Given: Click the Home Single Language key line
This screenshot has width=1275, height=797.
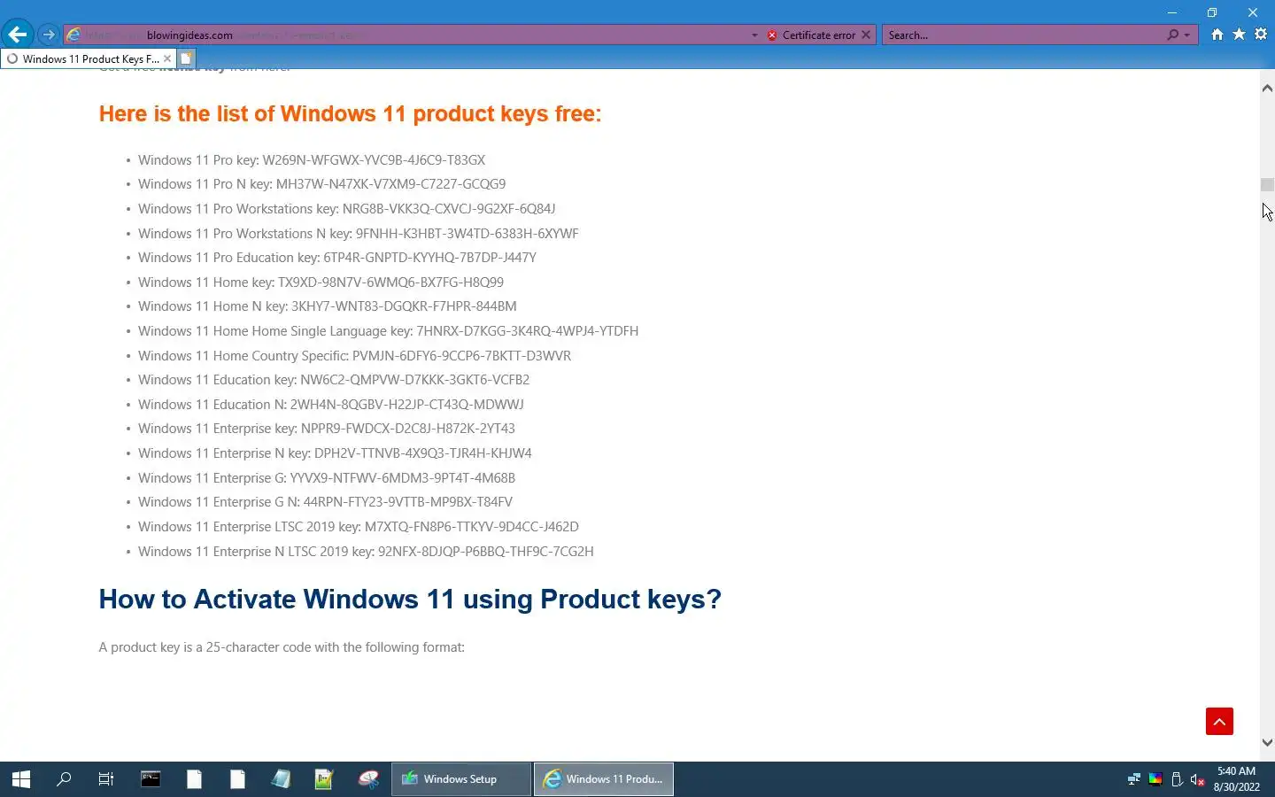Looking at the screenshot, I should [x=388, y=331].
